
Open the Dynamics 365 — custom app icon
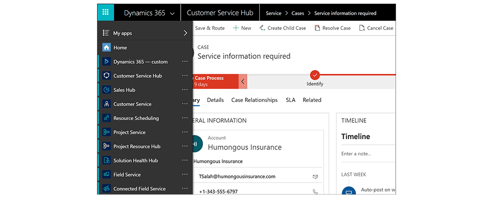pyautogui.click(x=106, y=61)
